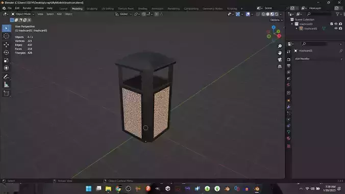Toggle viewport gizmos display

click(x=238, y=14)
